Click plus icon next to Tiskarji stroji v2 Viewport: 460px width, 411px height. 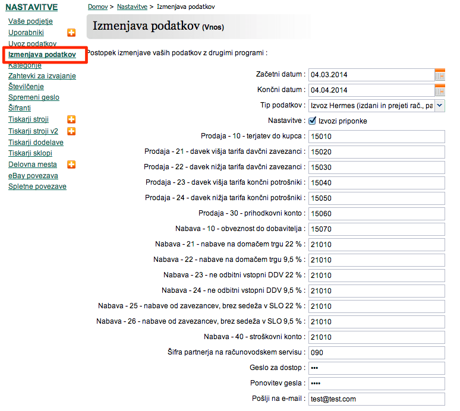click(x=71, y=131)
